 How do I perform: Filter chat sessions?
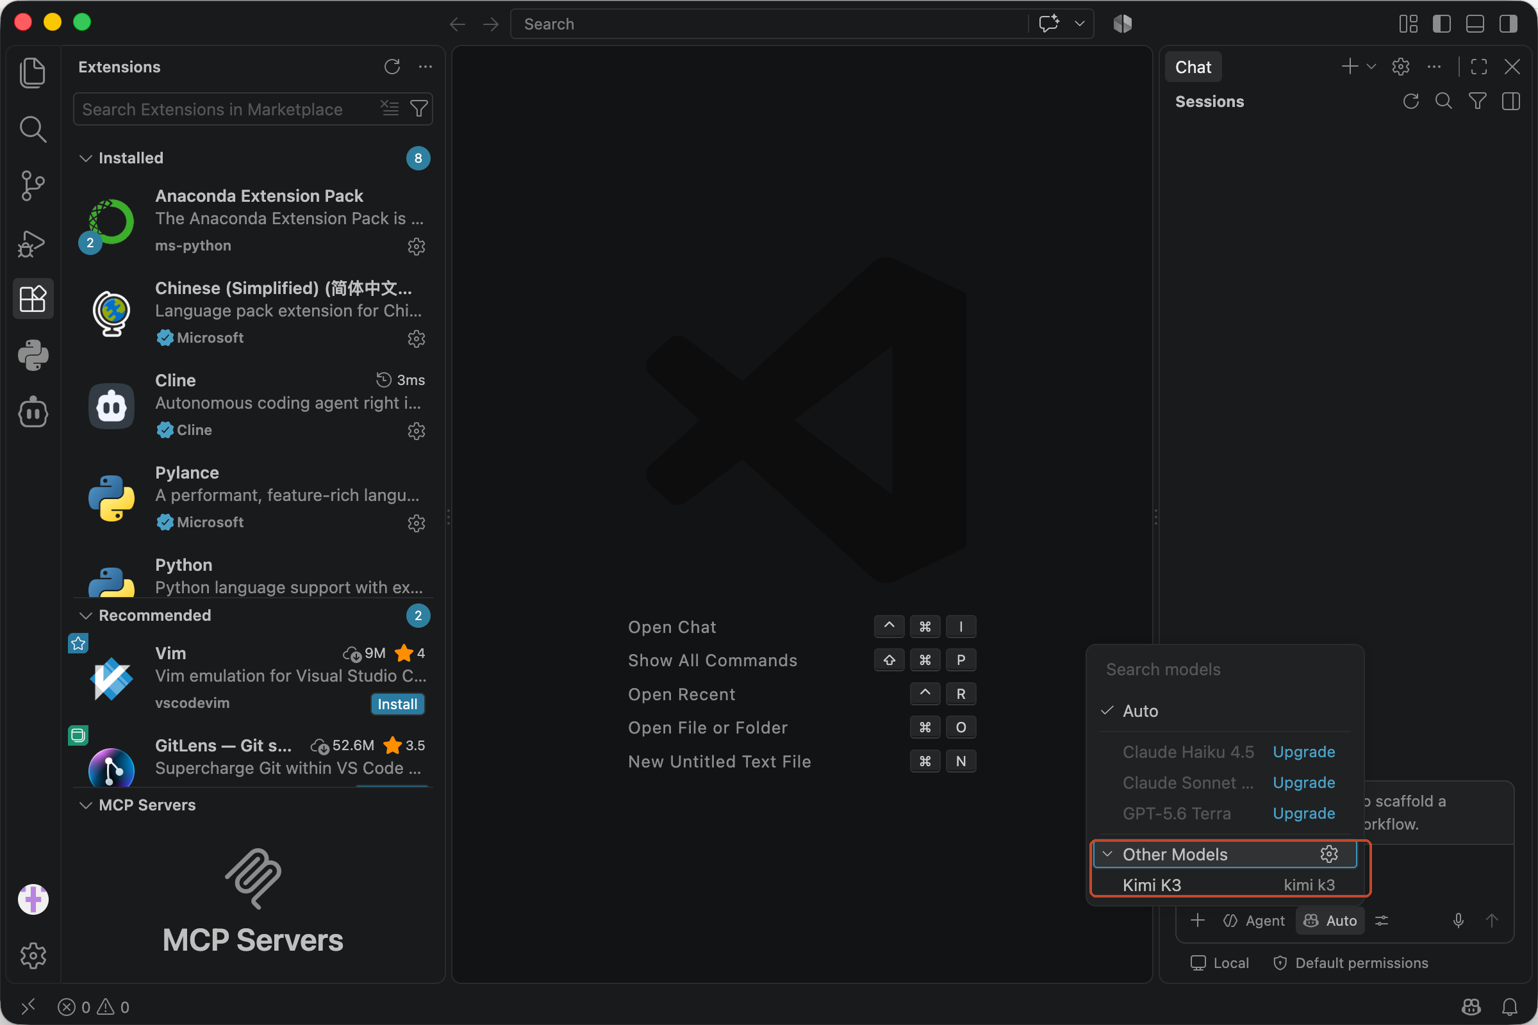pos(1478,101)
